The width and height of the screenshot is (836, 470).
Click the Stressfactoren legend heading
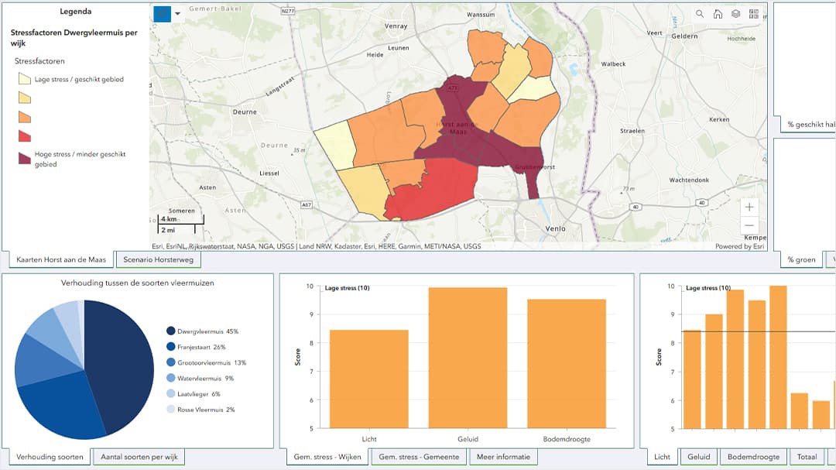[x=39, y=61]
